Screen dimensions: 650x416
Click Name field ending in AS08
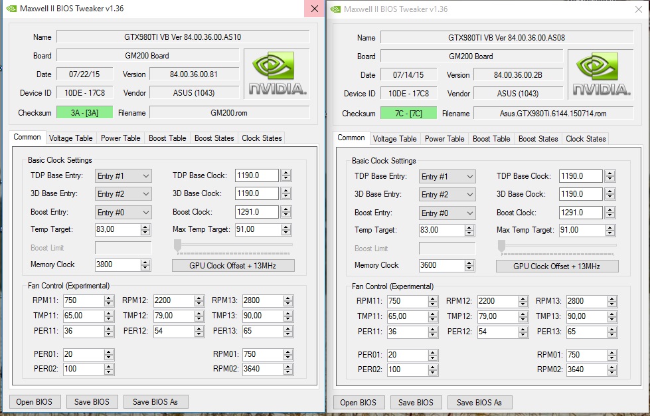[x=507, y=38]
